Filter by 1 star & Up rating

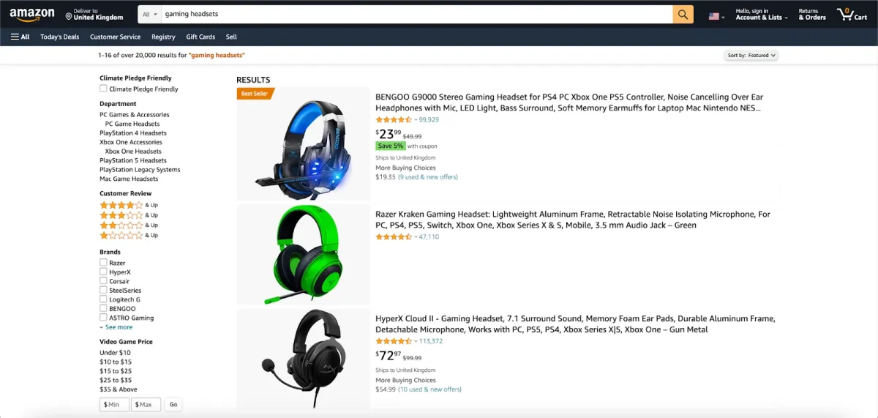pyautogui.click(x=129, y=235)
